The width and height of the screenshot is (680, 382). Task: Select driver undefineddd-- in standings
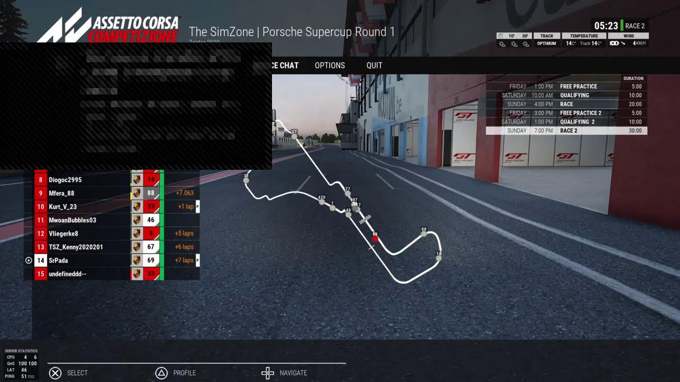[x=67, y=274]
